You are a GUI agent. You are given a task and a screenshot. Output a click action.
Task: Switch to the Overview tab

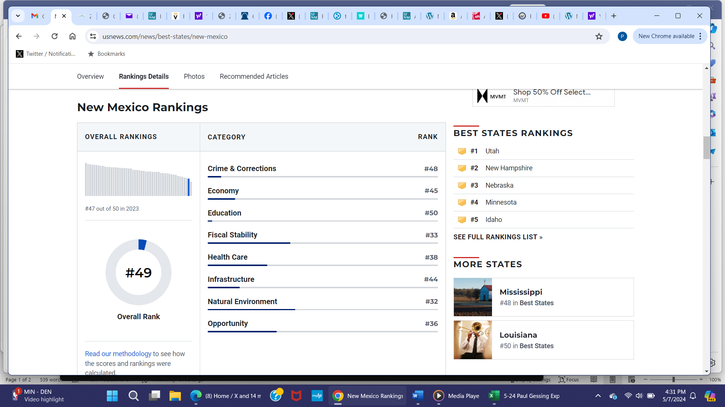(90, 77)
